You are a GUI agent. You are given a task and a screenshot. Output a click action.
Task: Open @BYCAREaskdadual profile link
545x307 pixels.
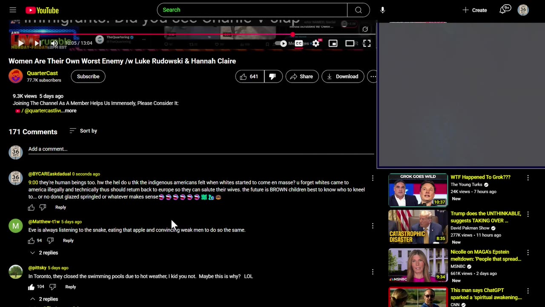pos(49,174)
